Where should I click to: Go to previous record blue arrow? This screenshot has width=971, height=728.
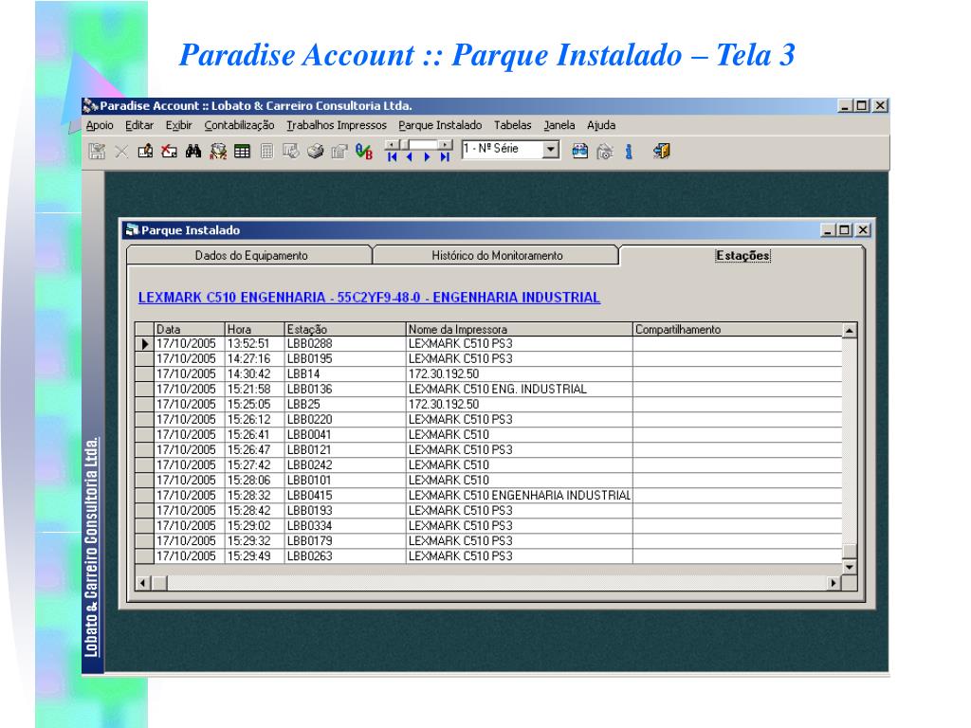click(x=410, y=157)
